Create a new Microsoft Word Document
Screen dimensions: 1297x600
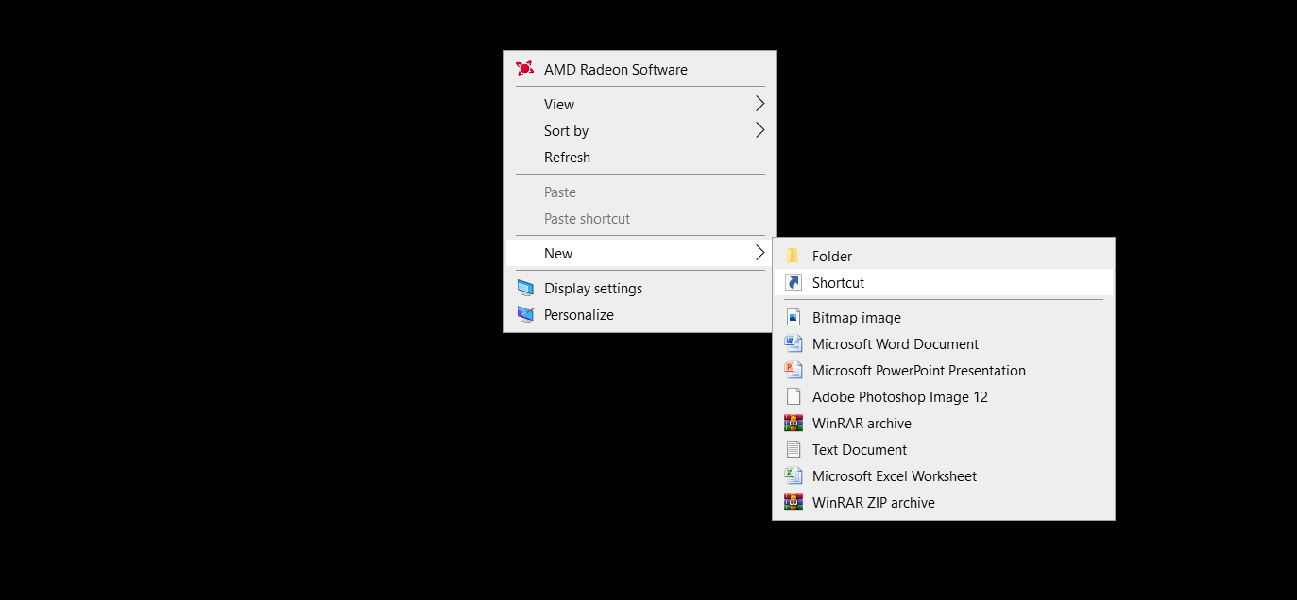(x=944, y=344)
